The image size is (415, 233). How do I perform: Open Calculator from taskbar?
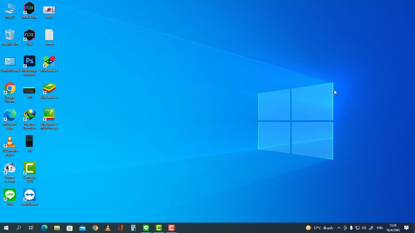coord(133,228)
